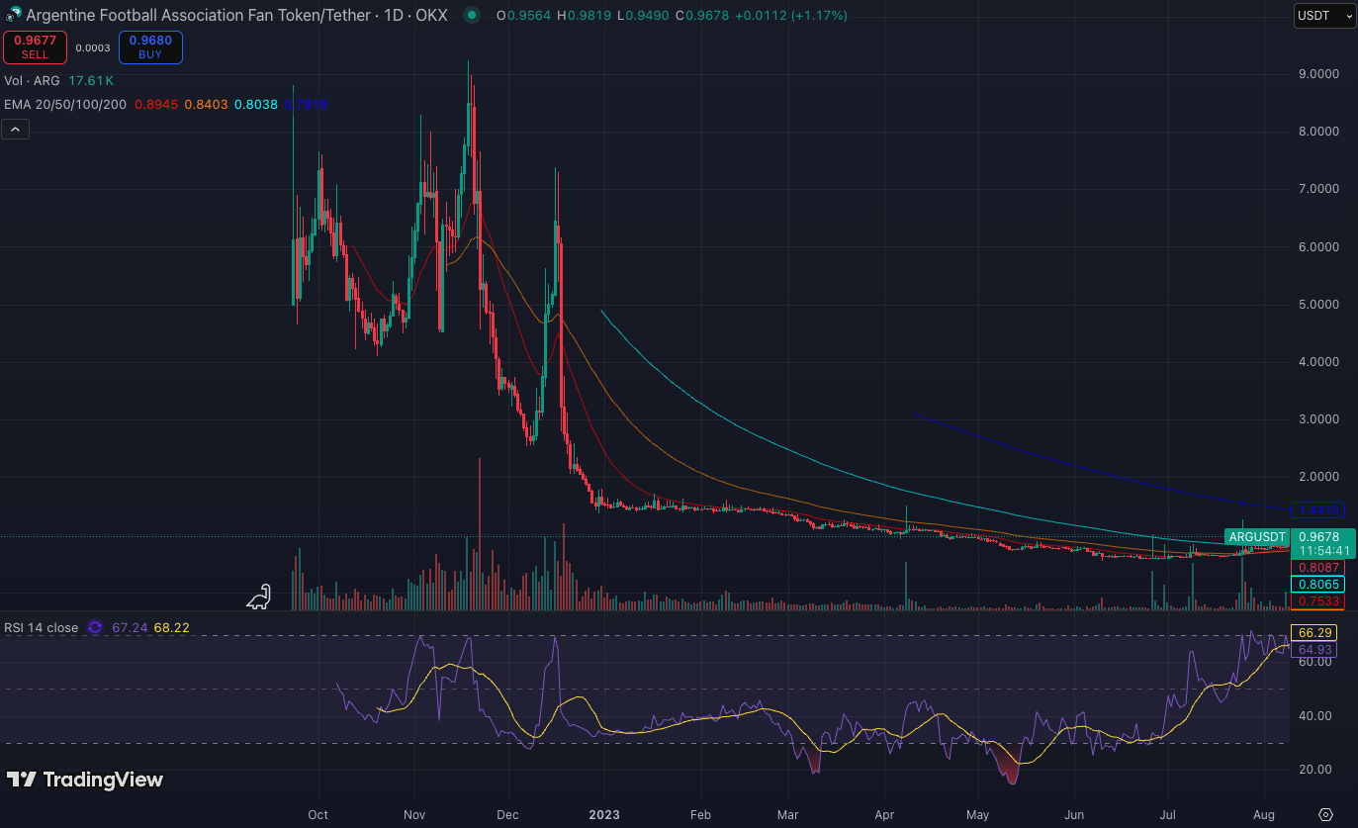Click the 0.7533 price label

[x=1319, y=601]
